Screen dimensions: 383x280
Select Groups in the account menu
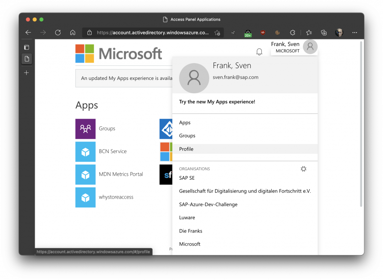187,136
